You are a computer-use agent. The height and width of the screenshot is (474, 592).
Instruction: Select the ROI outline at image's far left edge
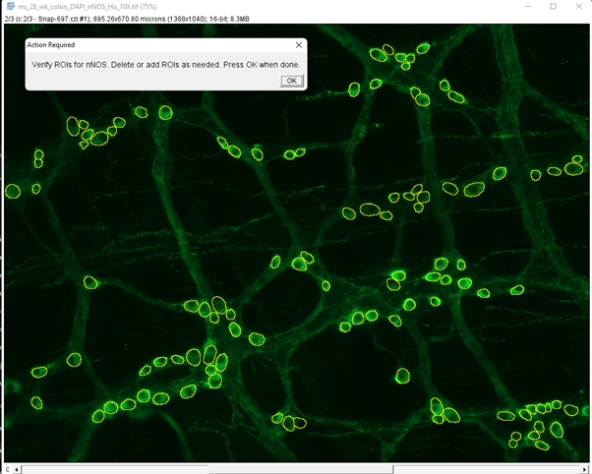(13, 191)
